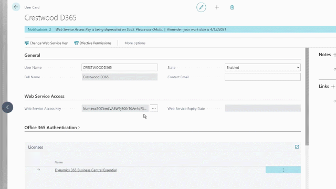Screen dimensions: 336x189
Task: Expand the Office 365 Authentication section
Action: pos(52,128)
